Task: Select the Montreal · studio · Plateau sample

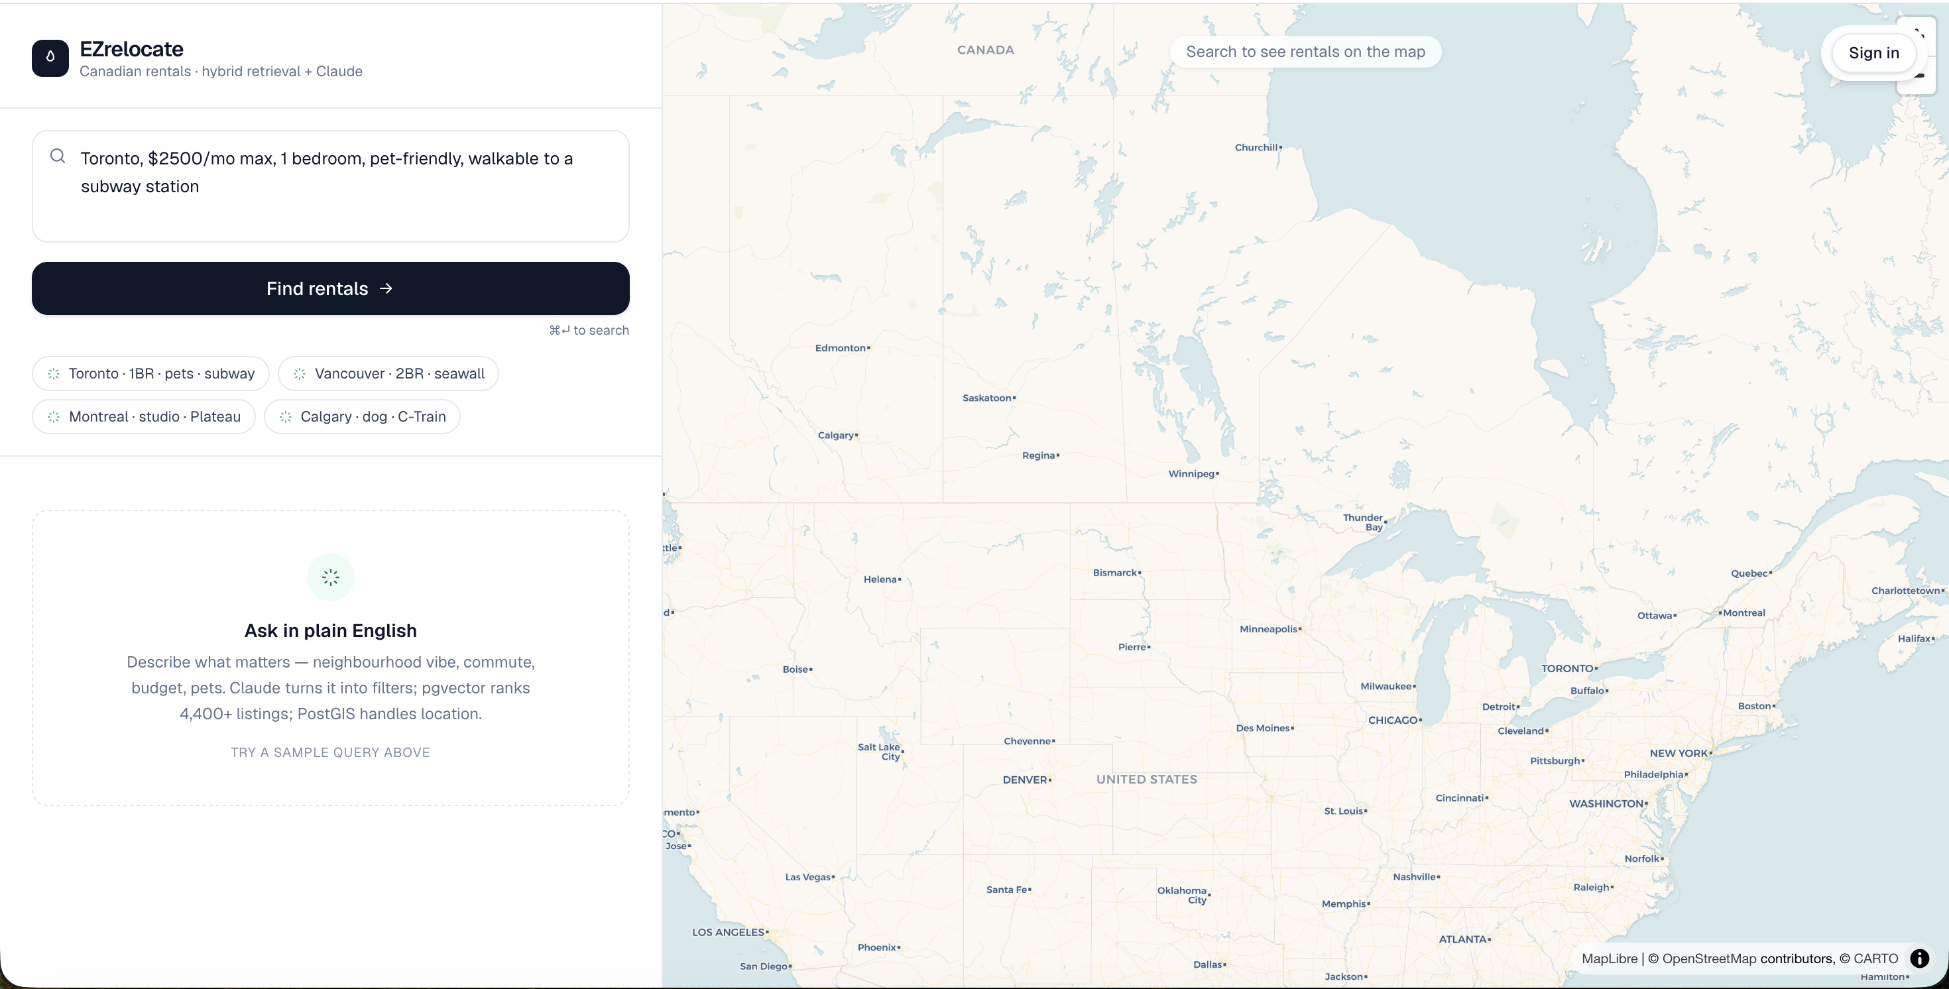Action: pos(144,417)
